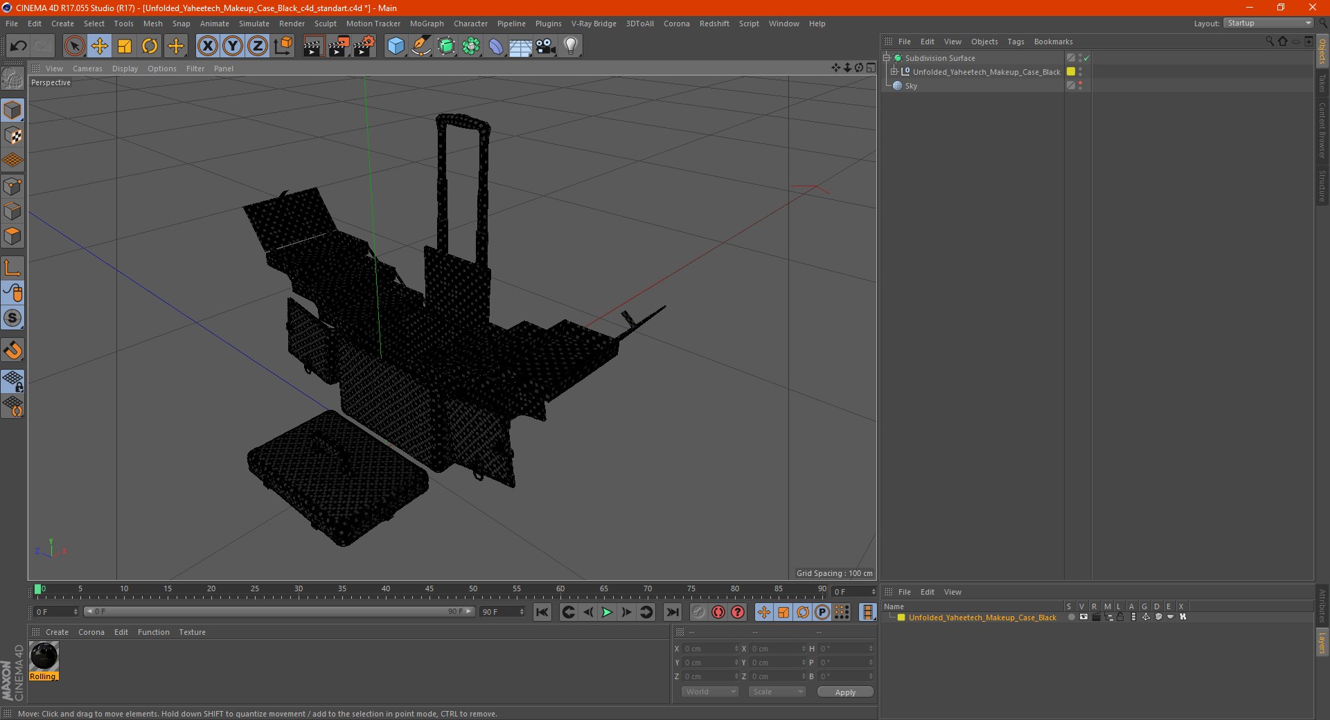
Task: Add a Light object with bulb icon
Action: (x=571, y=46)
